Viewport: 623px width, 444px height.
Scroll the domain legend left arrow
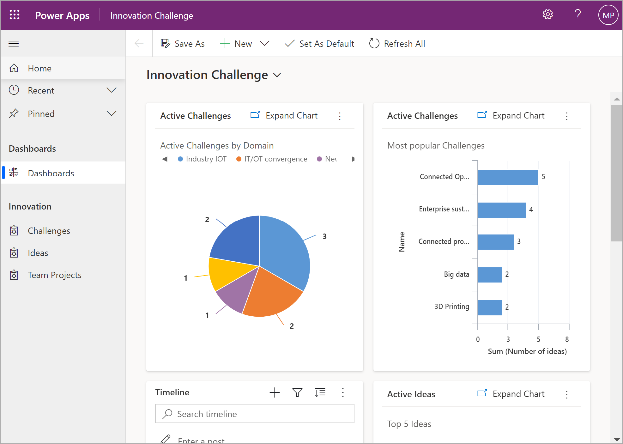(164, 159)
